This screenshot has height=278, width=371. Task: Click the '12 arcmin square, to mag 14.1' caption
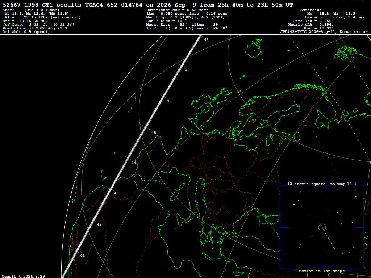322,184
